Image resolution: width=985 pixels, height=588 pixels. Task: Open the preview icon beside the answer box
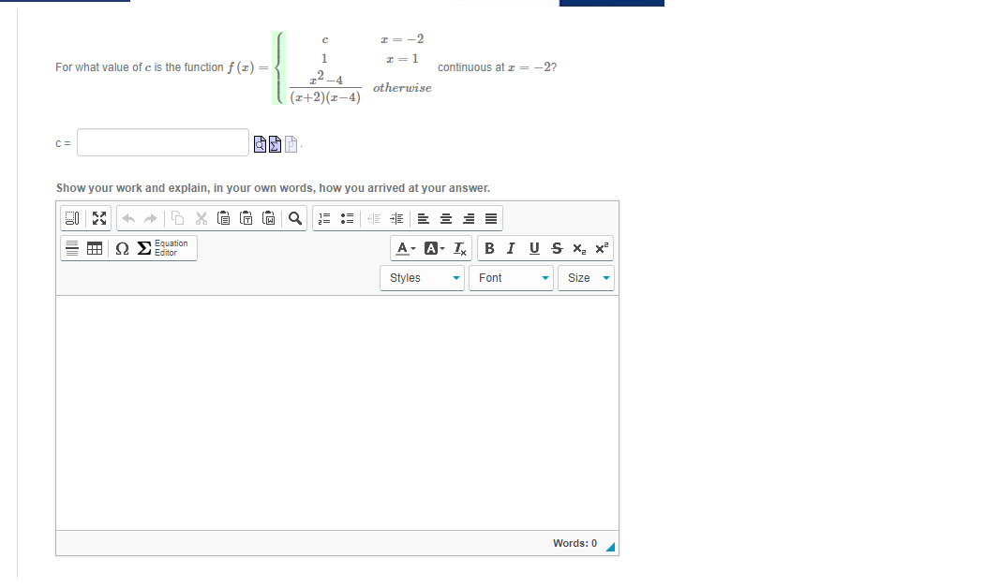(260, 144)
